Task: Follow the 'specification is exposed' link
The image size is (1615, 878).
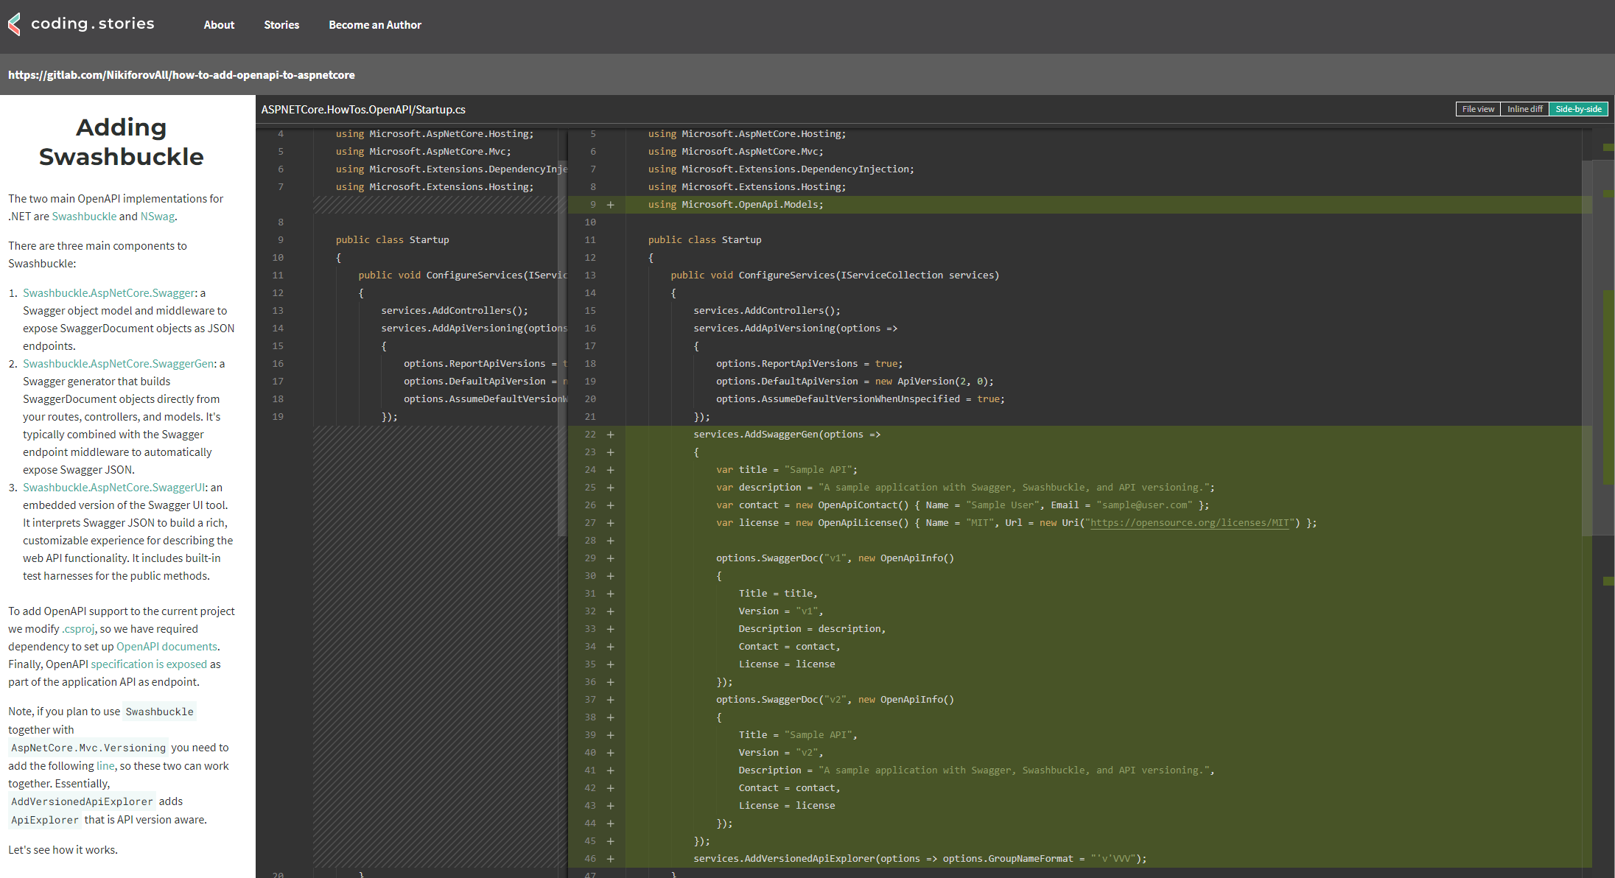Action: (x=149, y=664)
